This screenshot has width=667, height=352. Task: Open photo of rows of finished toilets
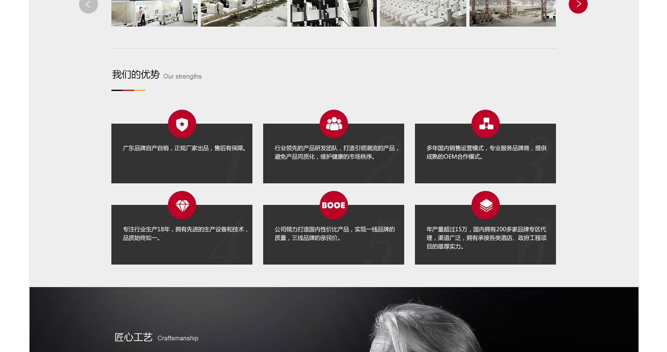point(423,13)
